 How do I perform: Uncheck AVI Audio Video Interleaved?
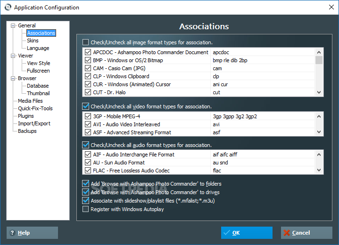pos(88,124)
